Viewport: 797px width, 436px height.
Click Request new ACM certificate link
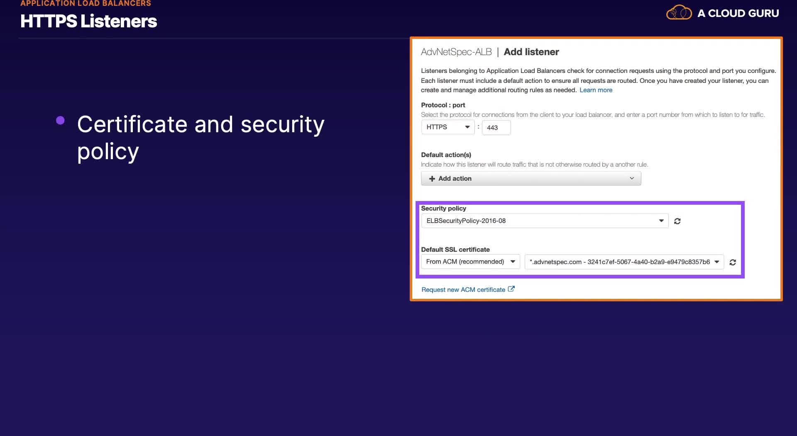[x=463, y=290]
